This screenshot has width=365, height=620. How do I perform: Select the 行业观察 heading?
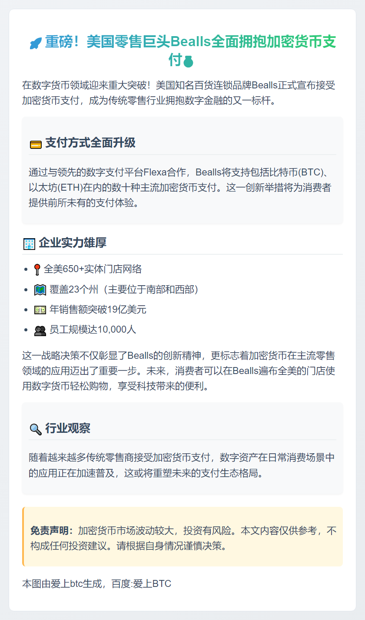click(x=68, y=428)
